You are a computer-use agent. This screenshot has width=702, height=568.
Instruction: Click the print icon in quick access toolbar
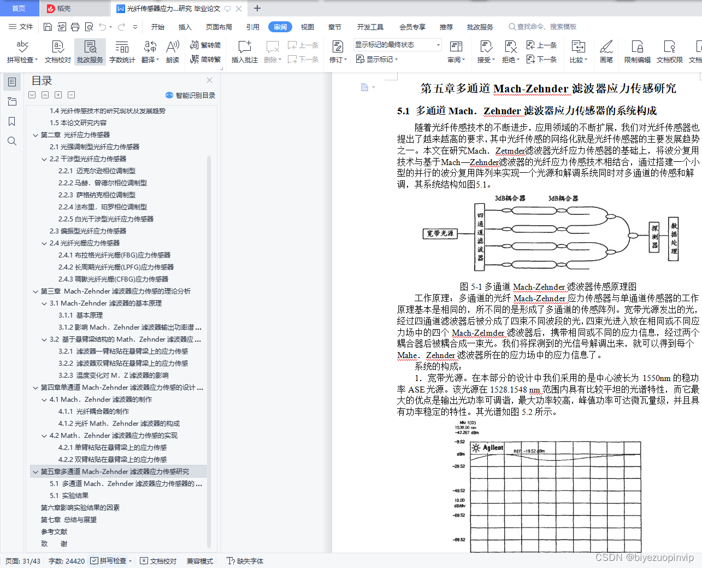[x=75, y=27]
